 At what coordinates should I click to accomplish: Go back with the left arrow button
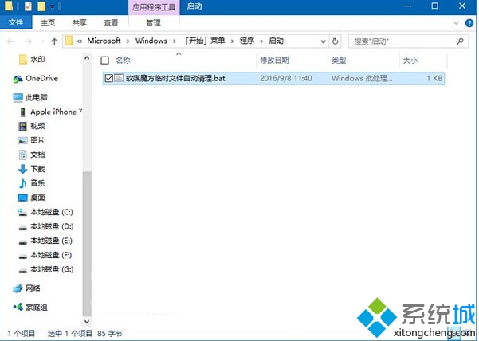click(10, 41)
